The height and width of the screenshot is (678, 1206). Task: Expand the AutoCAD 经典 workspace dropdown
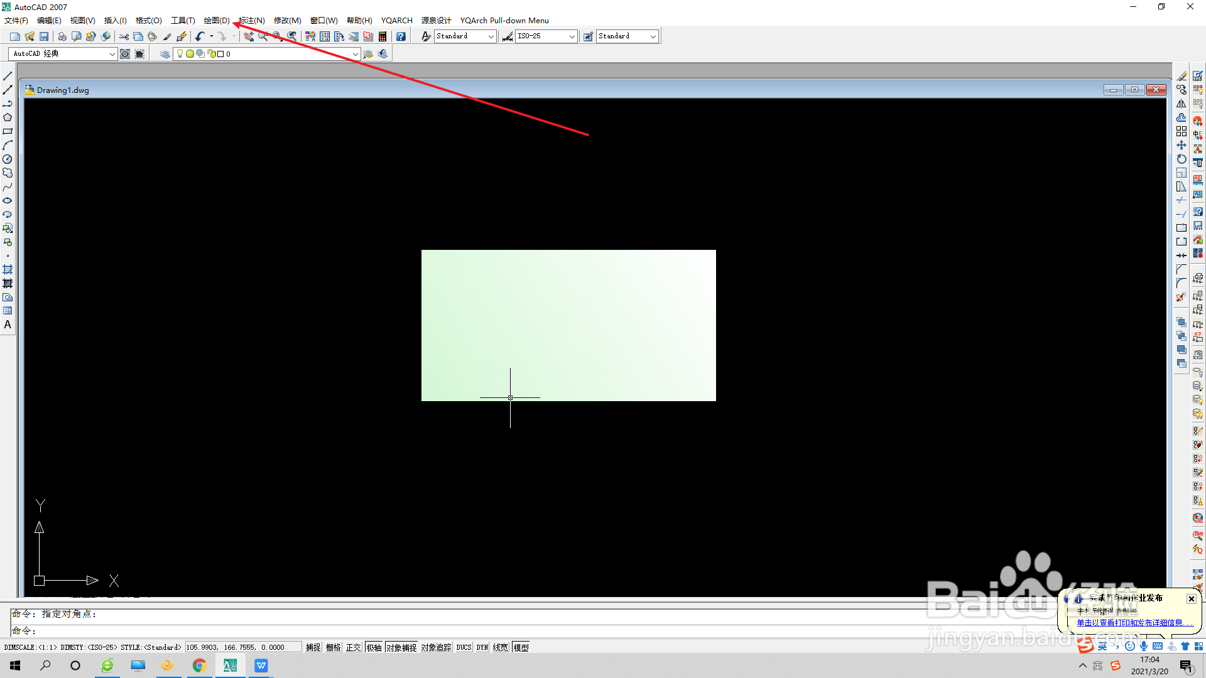click(x=112, y=54)
